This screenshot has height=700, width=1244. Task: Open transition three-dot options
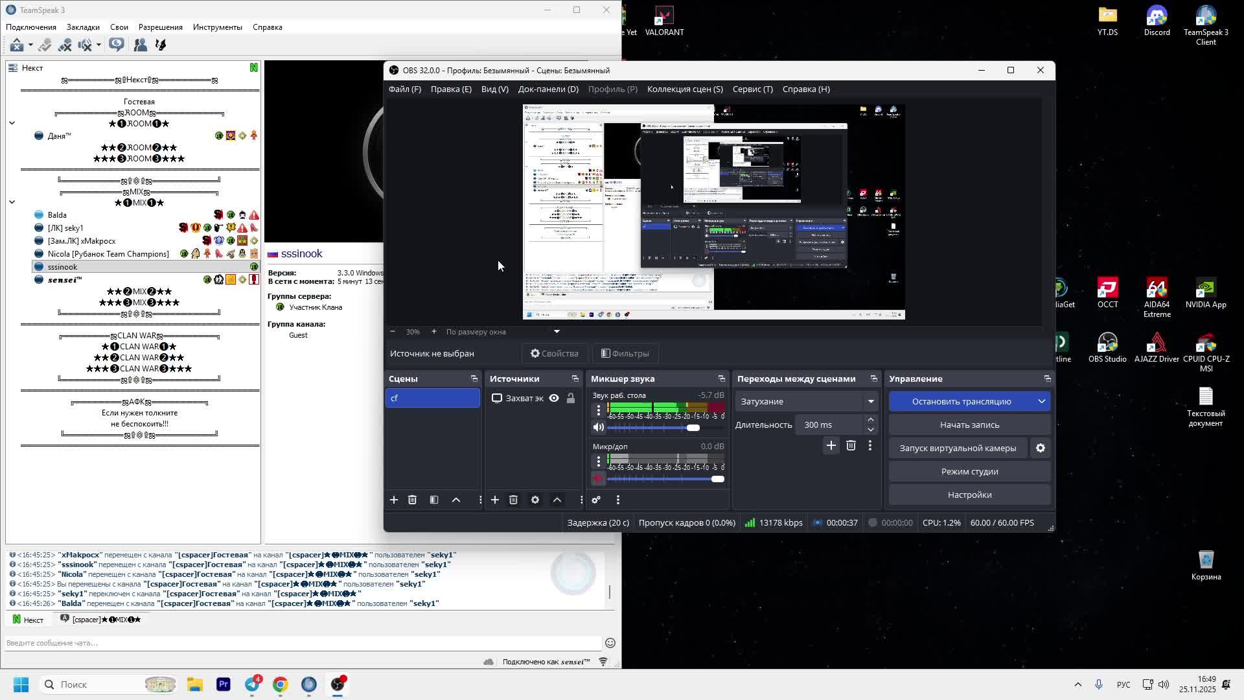pos(870,445)
